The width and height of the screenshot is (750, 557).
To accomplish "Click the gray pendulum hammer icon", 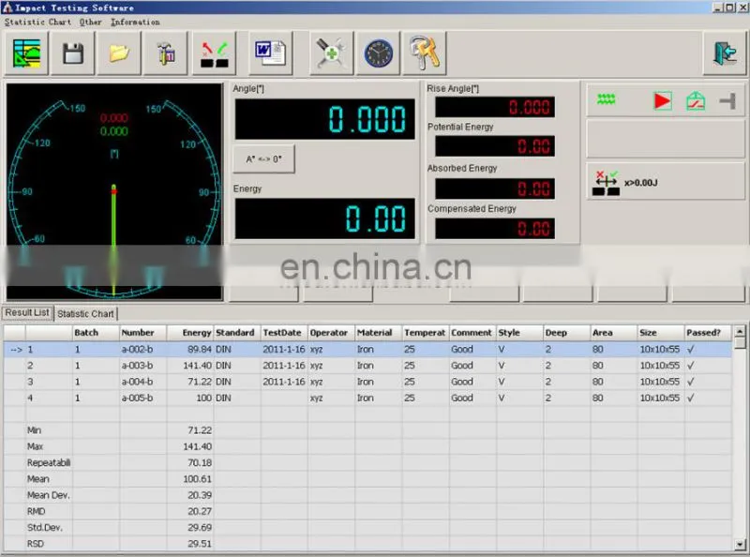I will (x=727, y=101).
